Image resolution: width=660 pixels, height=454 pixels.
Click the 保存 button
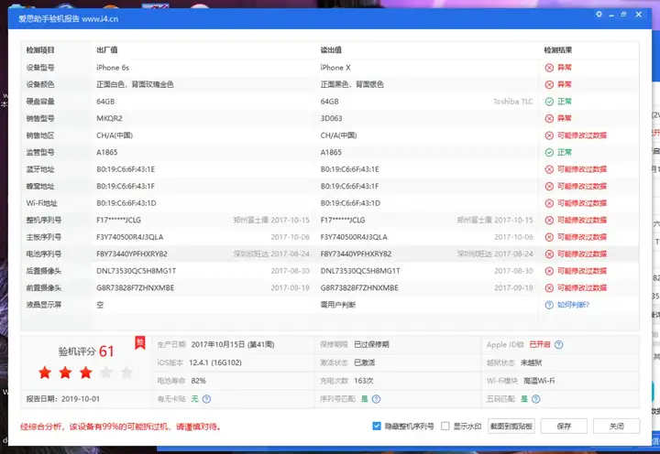point(564,427)
